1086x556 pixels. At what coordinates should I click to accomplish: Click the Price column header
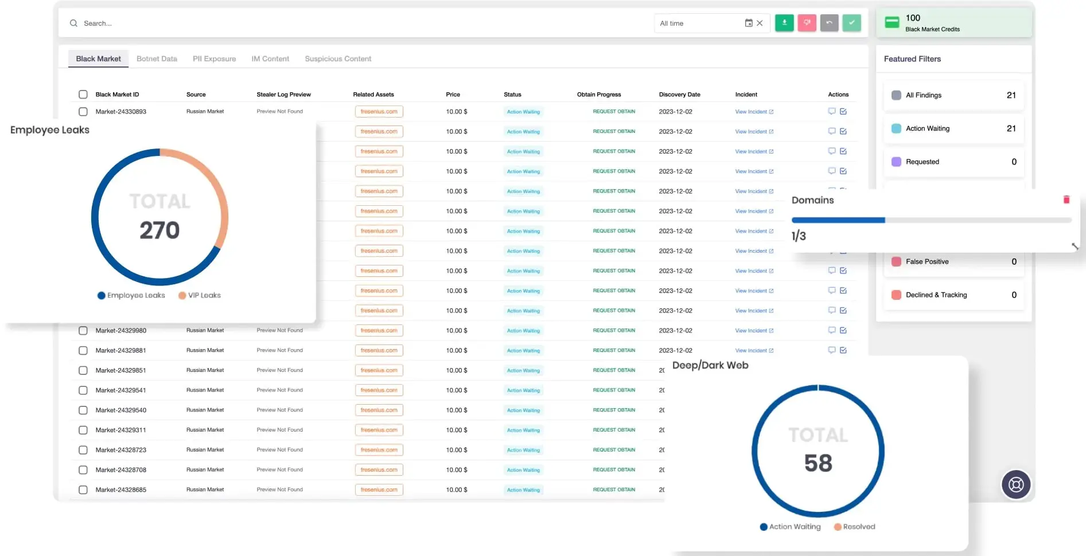453,95
